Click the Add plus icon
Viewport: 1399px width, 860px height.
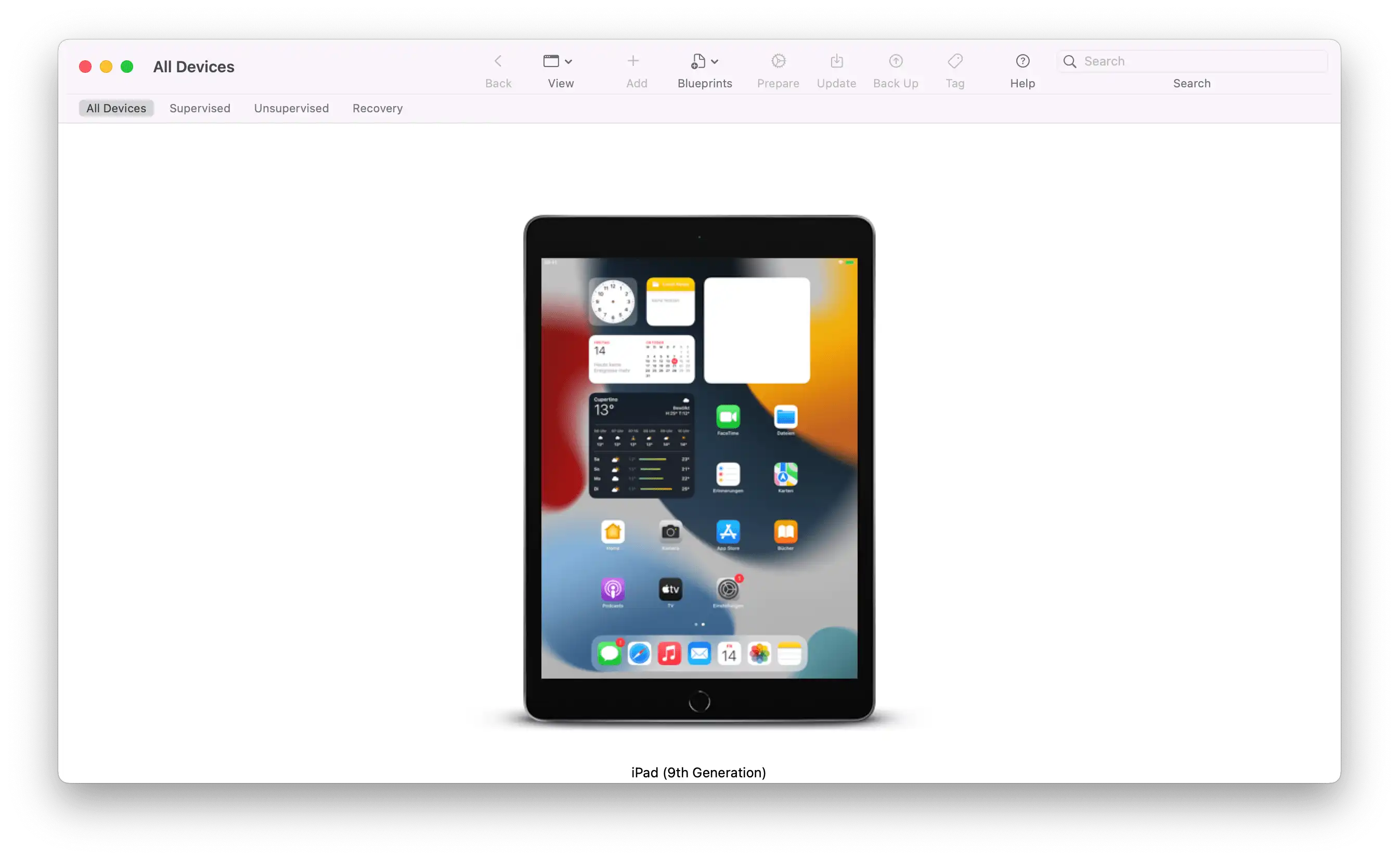[632, 61]
